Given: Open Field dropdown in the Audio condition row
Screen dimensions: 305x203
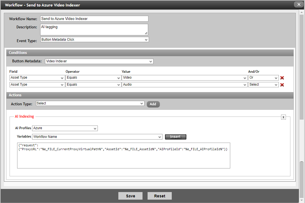Looking at the screenshot, I should click(x=37, y=85).
